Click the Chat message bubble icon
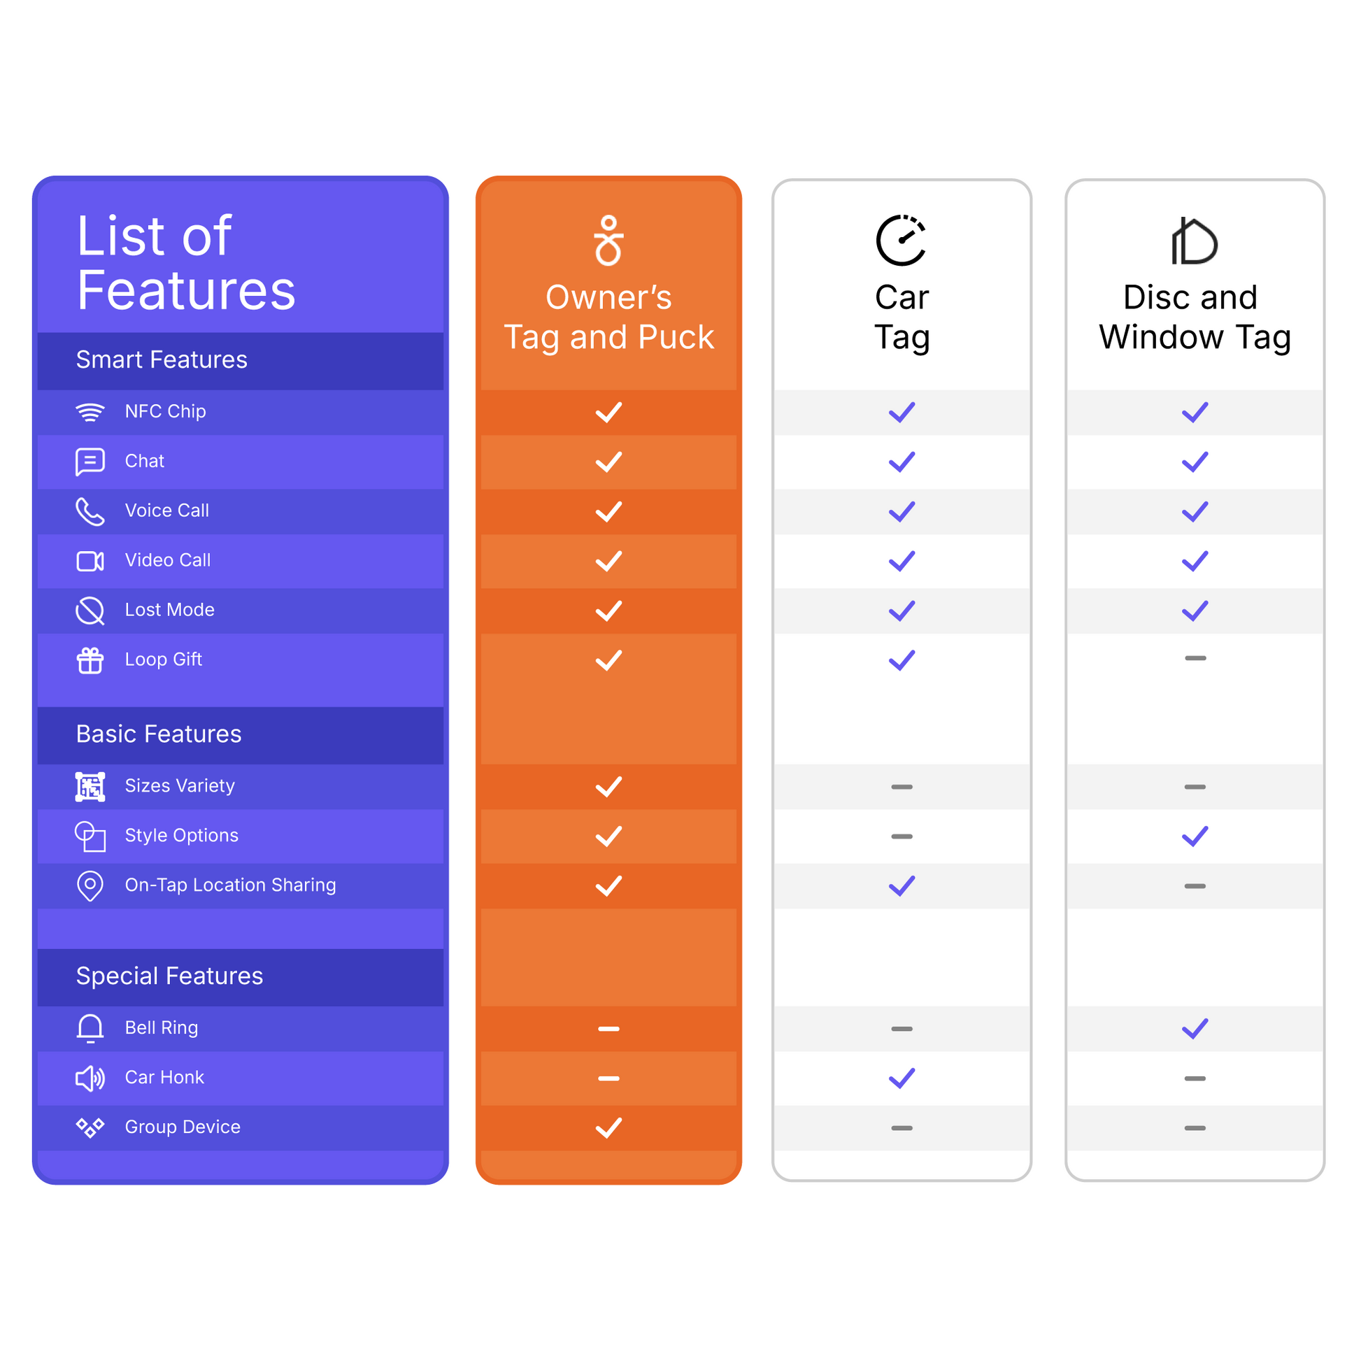This screenshot has width=1361, height=1361. click(x=90, y=462)
